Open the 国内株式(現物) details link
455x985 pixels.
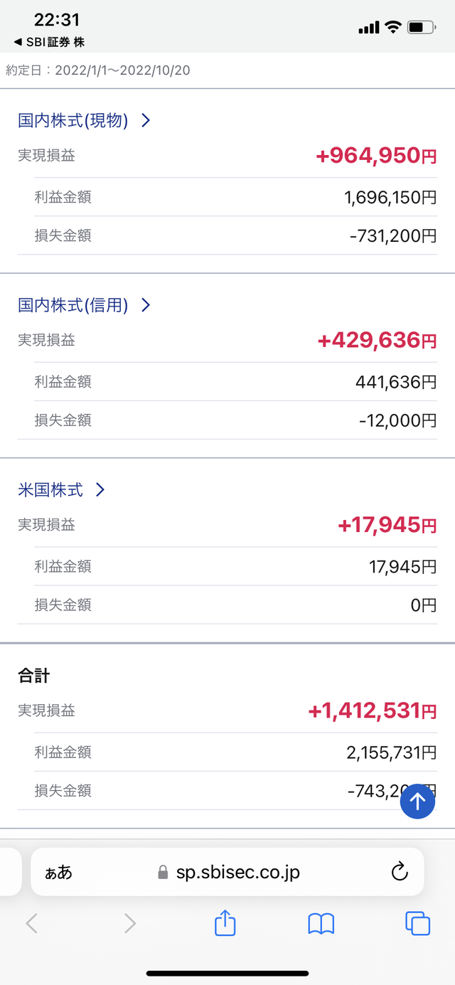click(73, 120)
